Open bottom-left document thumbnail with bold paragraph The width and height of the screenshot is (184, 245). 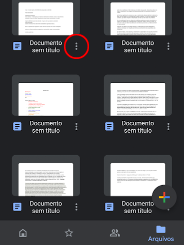[x=46, y=176]
